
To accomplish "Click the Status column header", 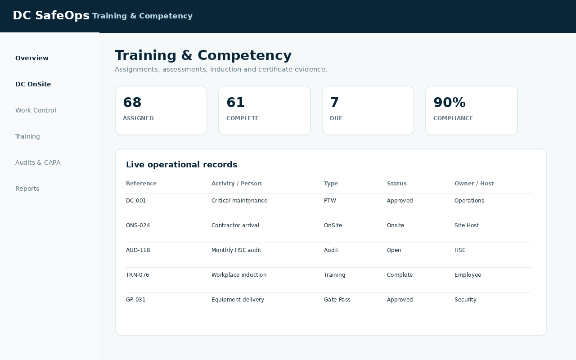I will tap(396, 184).
